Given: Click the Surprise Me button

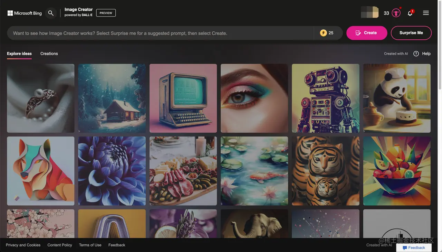Looking at the screenshot, I should [411, 33].
